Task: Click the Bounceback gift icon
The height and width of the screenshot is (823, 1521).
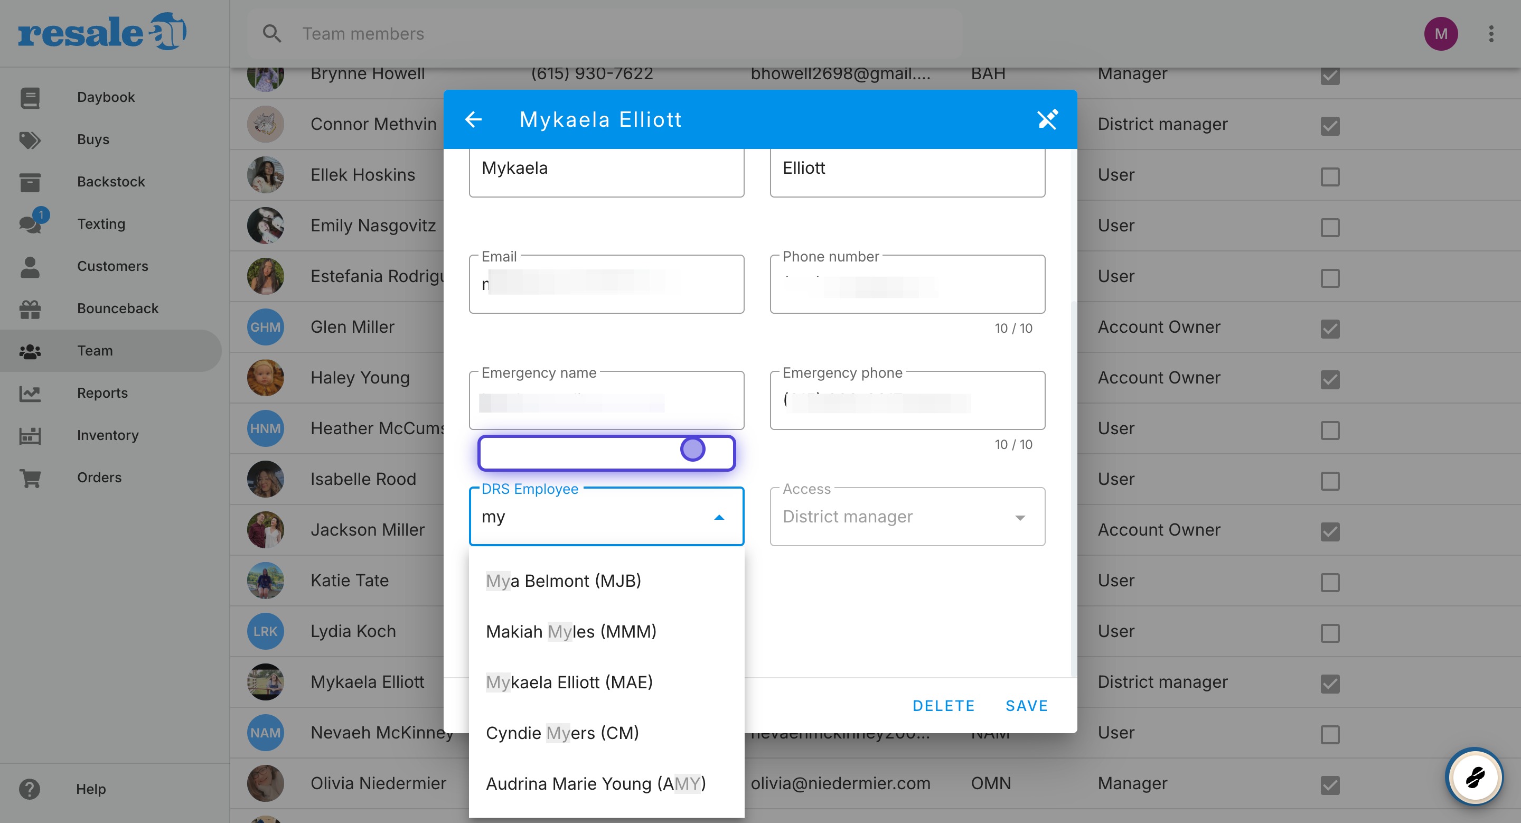Action: 30,309
